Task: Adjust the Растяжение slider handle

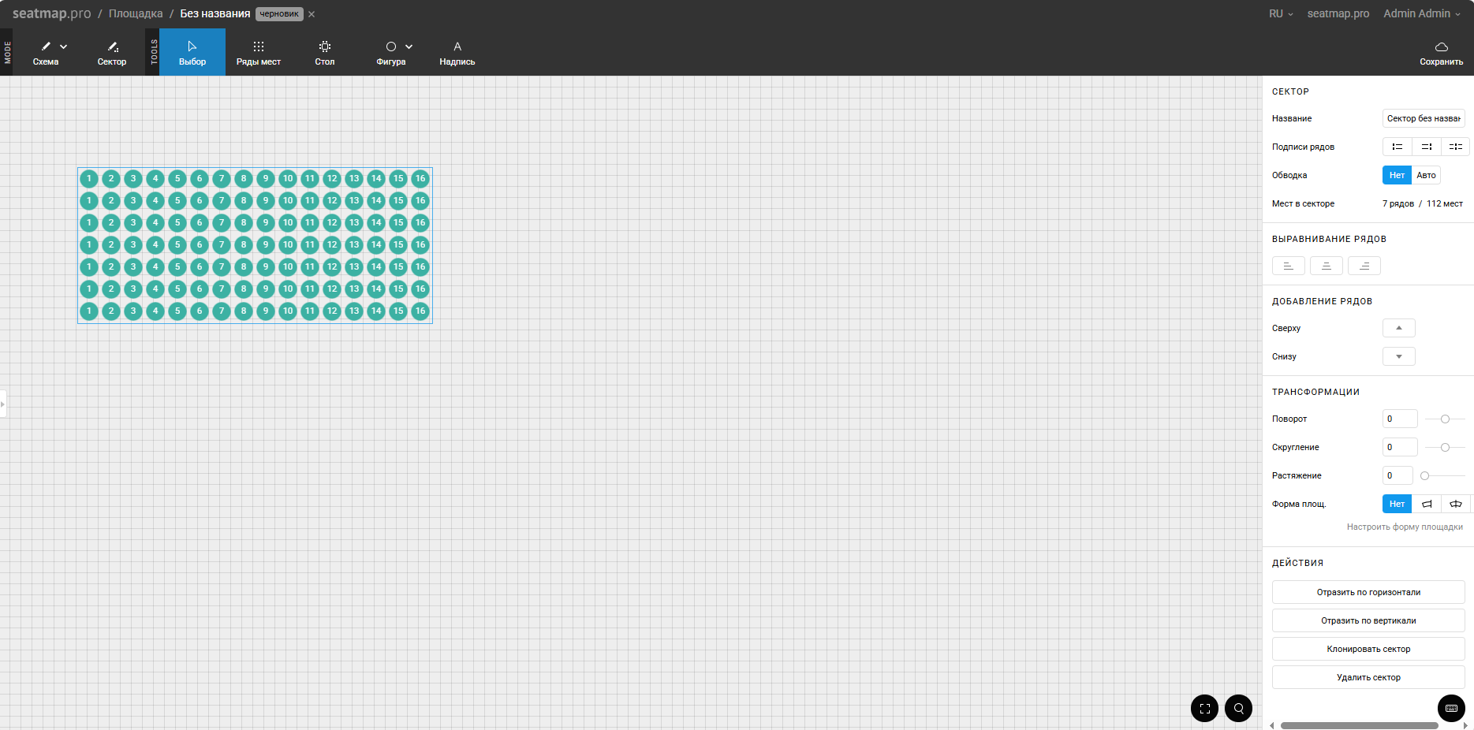Action: click(x=1424, y=475)
